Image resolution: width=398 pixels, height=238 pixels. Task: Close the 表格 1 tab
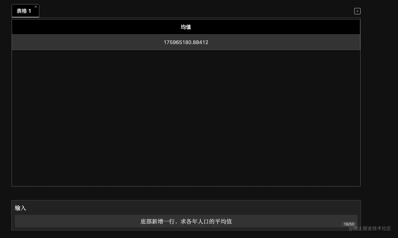[36, 7]
